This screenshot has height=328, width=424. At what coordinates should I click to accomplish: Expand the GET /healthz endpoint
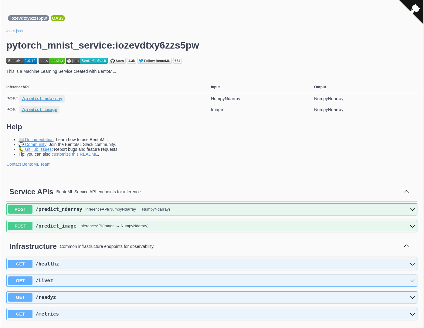tap(412, 264)
